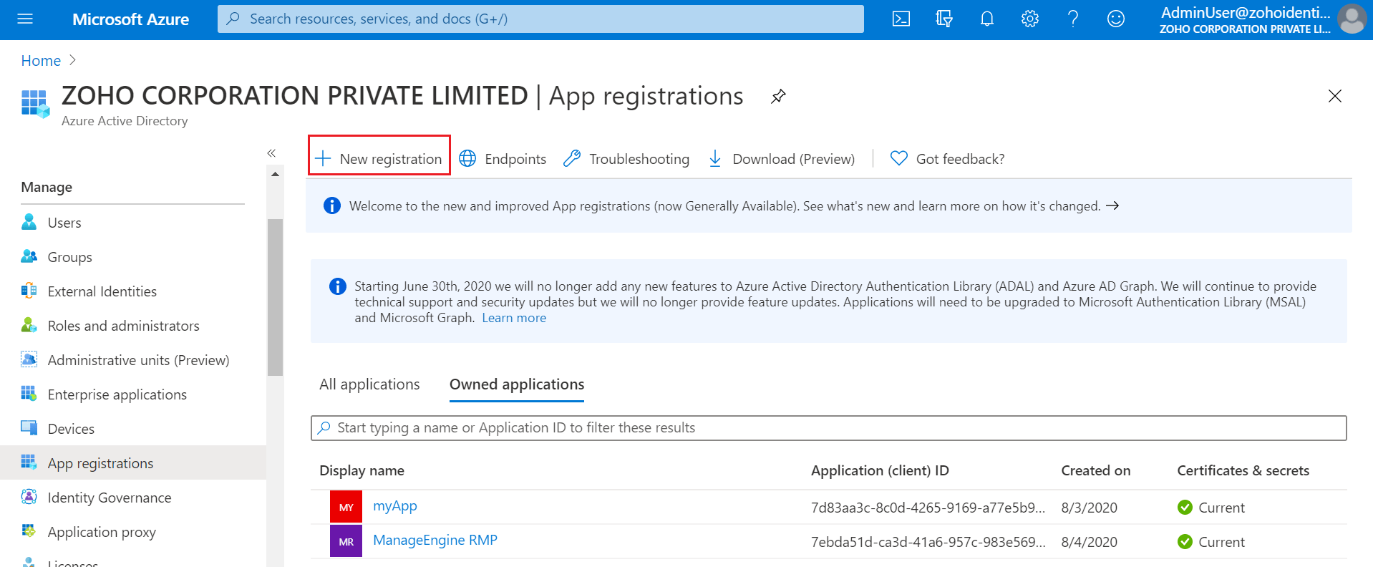The image size is (1373, 567).
Task: Pin the App registrations blade
Action: coord(778,97)
